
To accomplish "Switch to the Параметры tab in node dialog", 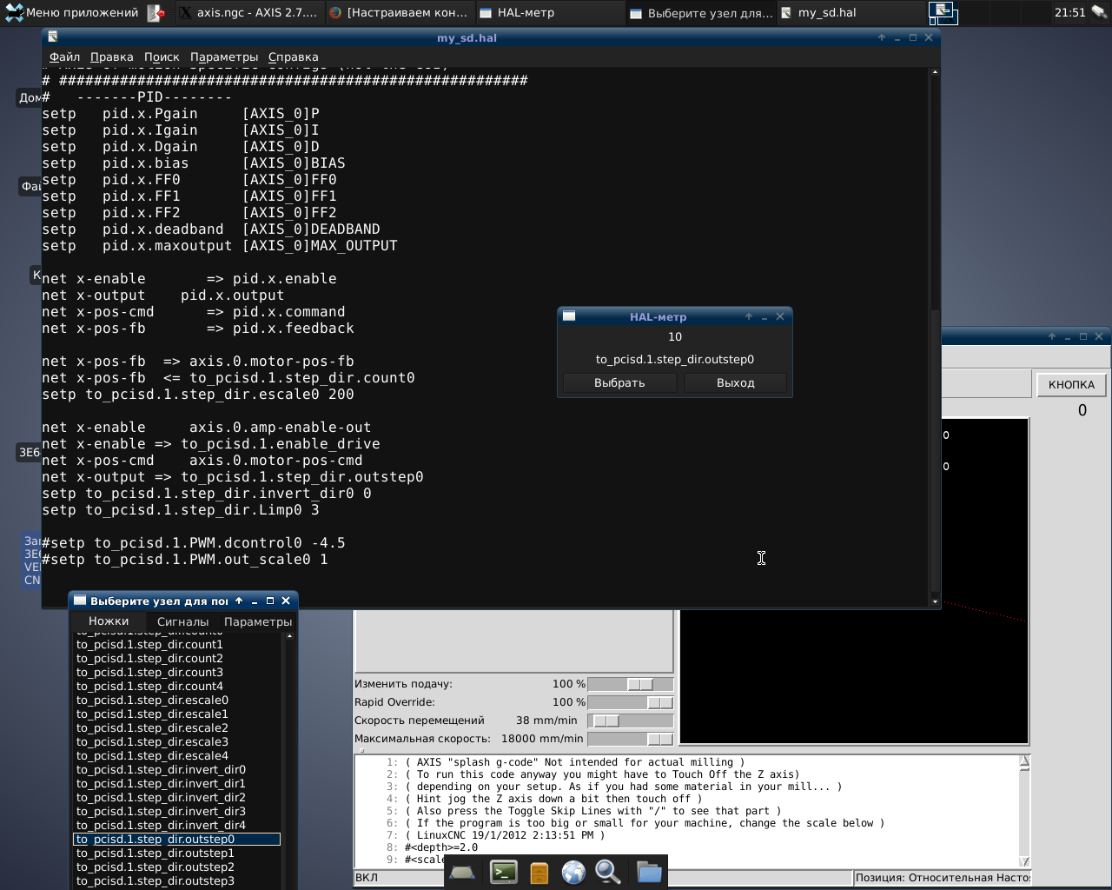I will click(x=258, y=621).
